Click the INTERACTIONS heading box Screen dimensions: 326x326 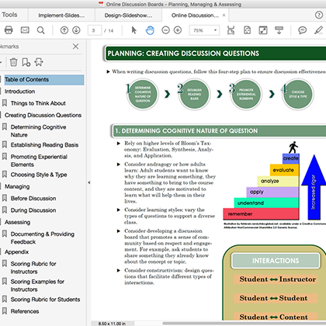[x=276, y=261]
